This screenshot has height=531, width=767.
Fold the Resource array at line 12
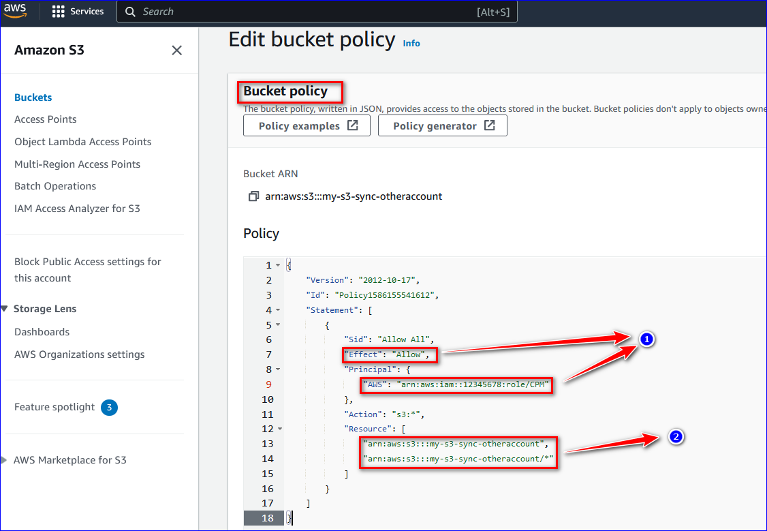click(280, 429)
